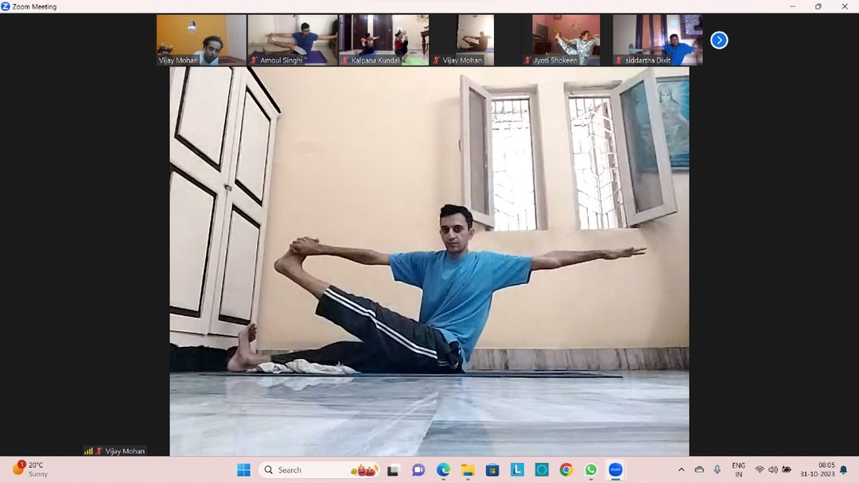The height and width of the screenshot is (483, 859).
Task: Open Microsoft Store from the taskbar
Action: [x=492, y=469]
